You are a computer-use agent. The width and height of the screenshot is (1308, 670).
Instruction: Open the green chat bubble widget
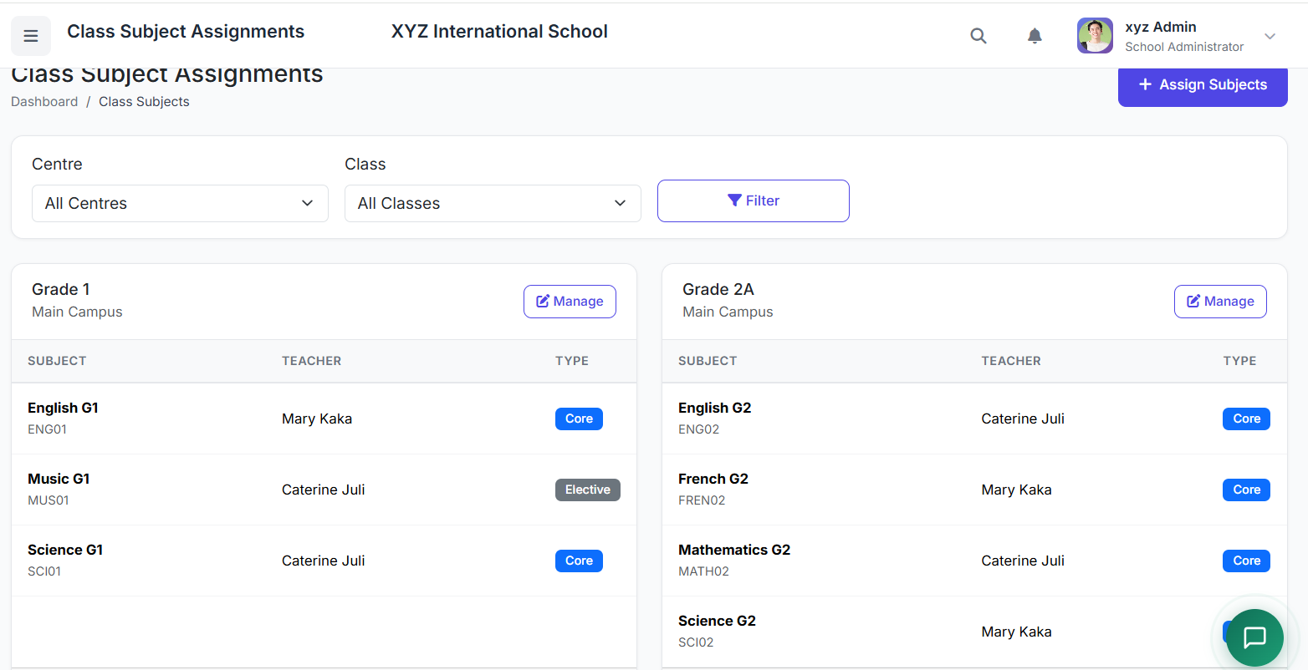click(x=1254, y=637)
